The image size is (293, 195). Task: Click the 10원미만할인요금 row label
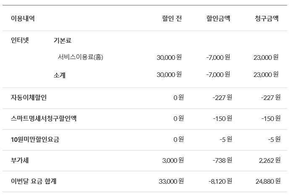(35, 139)
